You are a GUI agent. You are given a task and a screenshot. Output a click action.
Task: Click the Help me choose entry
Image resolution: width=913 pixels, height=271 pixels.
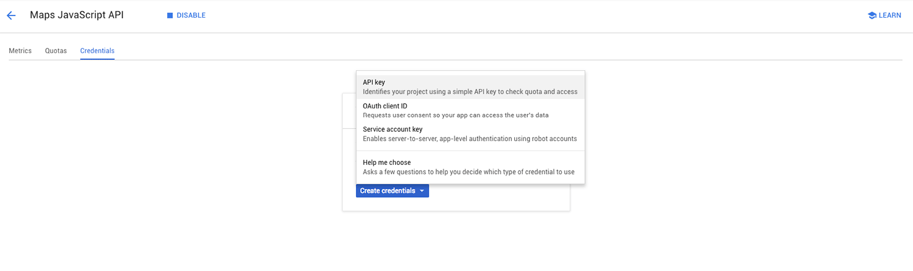[x=387, y=163]
